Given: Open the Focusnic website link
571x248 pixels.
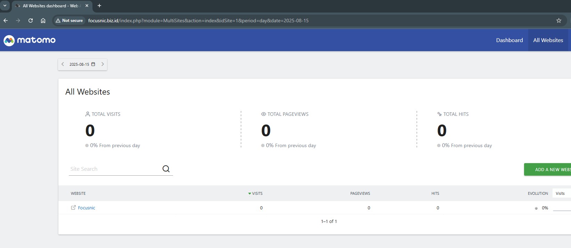Looking at the screenshot, I should point(87,208).
